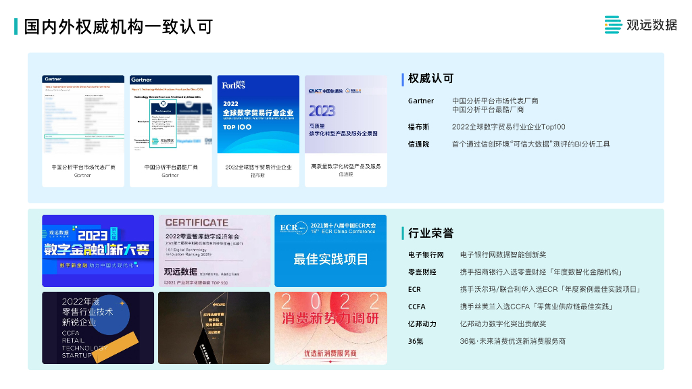Click the CERTIFICATE 零壹智库 image

(214, 251)
